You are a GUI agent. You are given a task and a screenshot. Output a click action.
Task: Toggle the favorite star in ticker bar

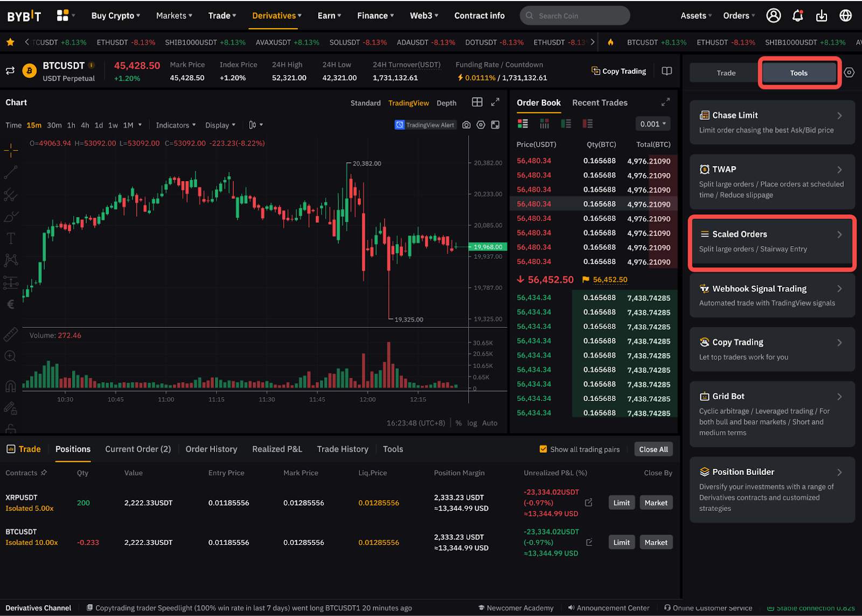coord(10,42)
